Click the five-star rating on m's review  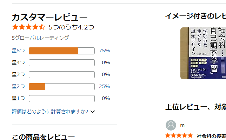[179, 135]
